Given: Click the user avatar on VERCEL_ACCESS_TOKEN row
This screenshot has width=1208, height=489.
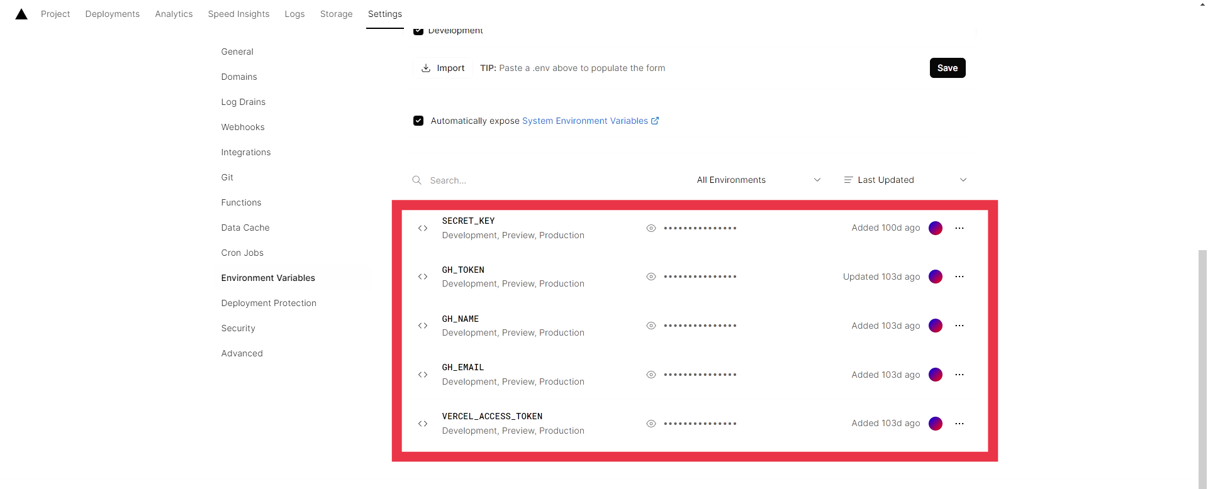Looking at the screenshot, I should pos(936,424).
